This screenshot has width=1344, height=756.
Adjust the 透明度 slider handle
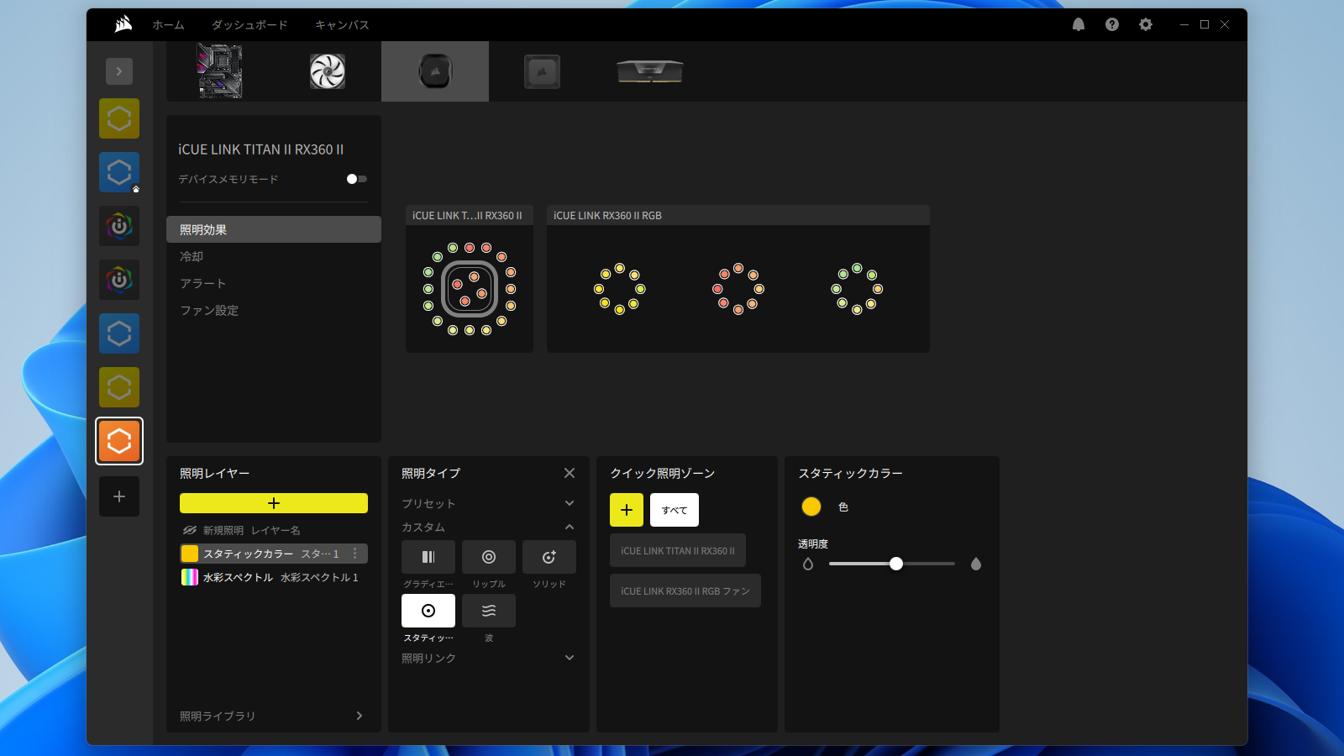coord(896,564)
